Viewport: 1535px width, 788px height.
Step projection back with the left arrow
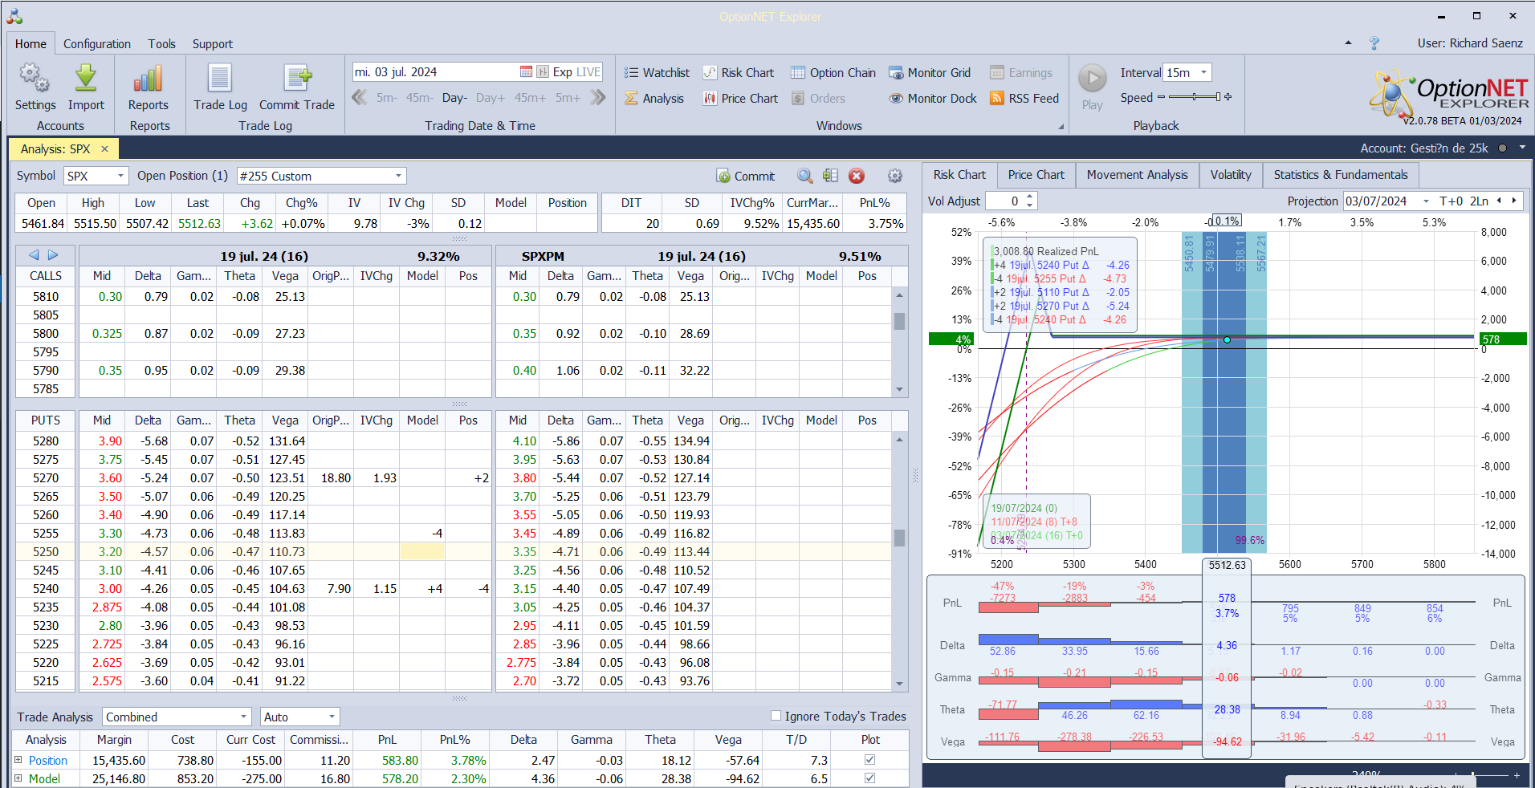tap(1500, 201)
